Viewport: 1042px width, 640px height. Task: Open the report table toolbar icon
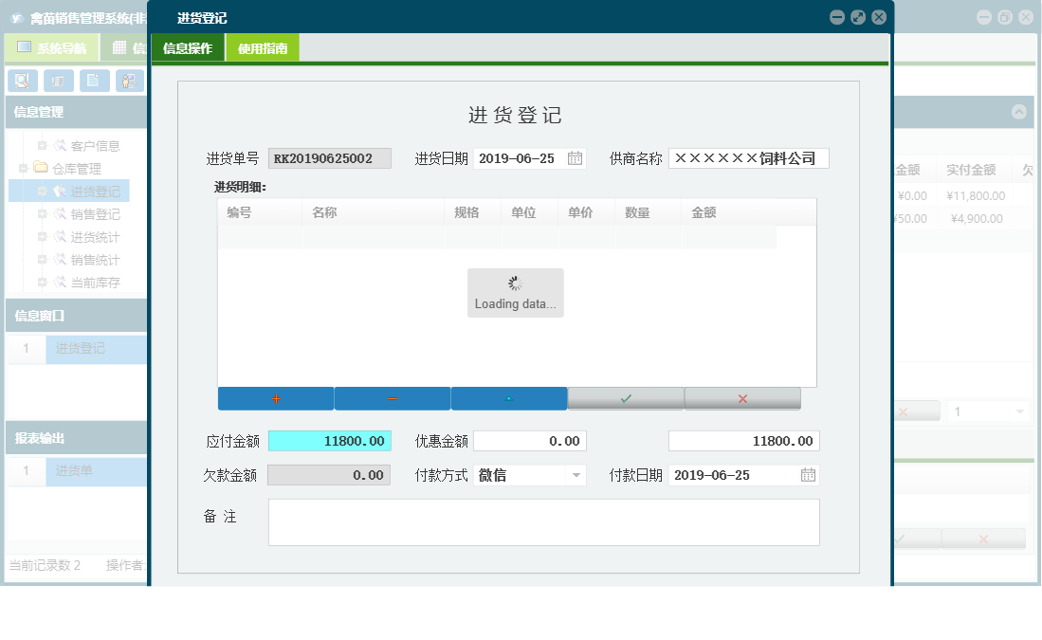[x=58, y=81]
